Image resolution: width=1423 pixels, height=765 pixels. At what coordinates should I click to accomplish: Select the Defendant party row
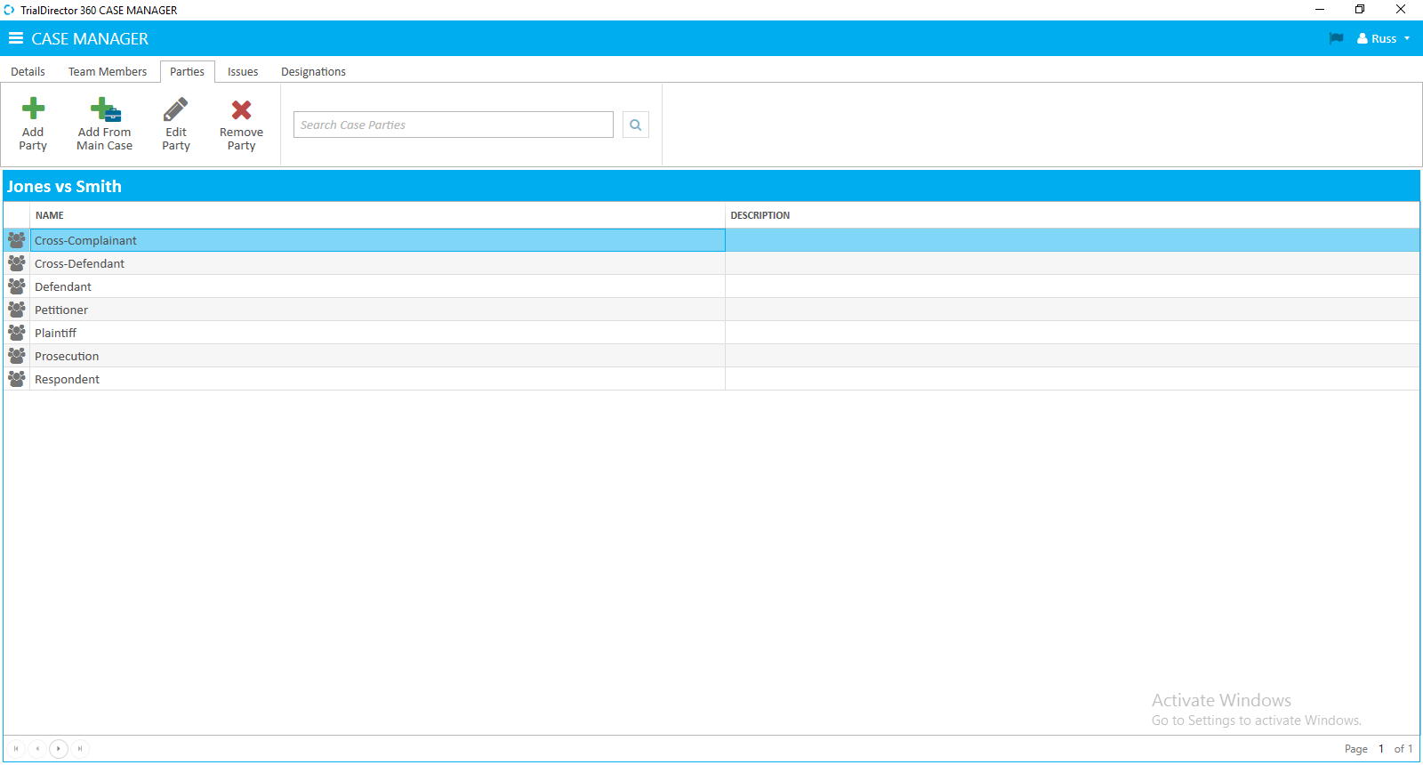(x=711, y=286)
